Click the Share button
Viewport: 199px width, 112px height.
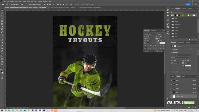(x=188, y=4)
